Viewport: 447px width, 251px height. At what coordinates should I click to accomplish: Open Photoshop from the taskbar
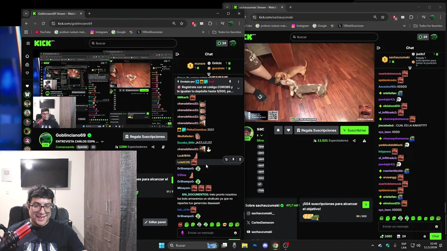click(255, 245)
